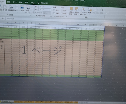
Task: Click the 1月 month header cell
Action: point(8,27)
